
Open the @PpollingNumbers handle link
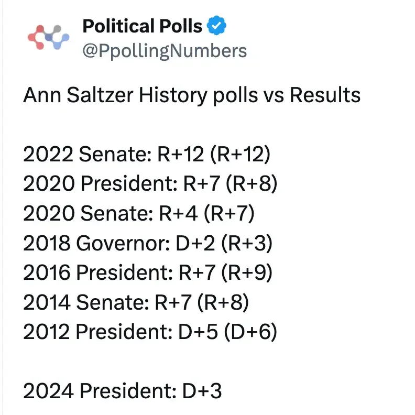point(165,50)
